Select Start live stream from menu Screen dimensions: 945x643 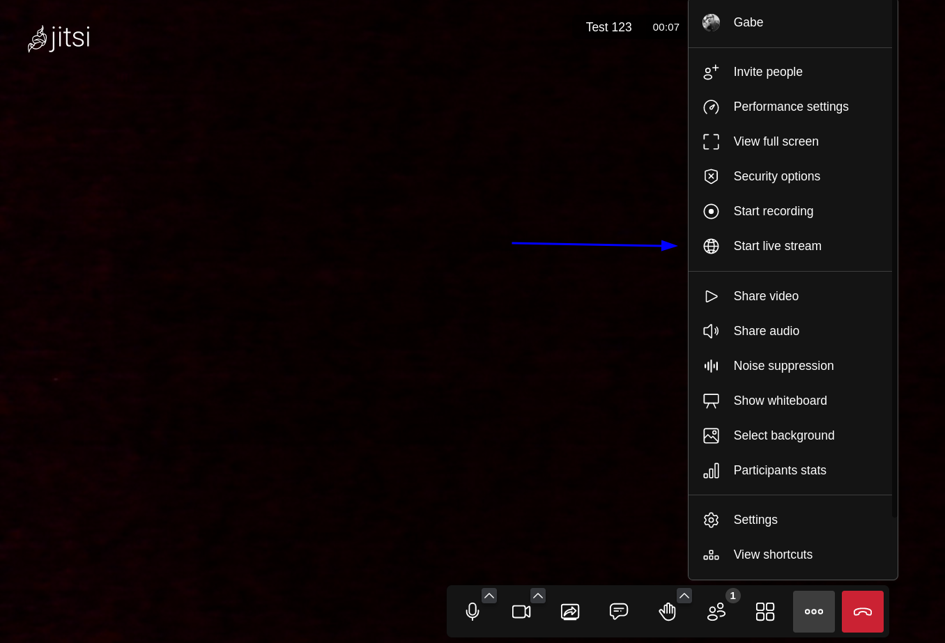[x=777, y=246]
